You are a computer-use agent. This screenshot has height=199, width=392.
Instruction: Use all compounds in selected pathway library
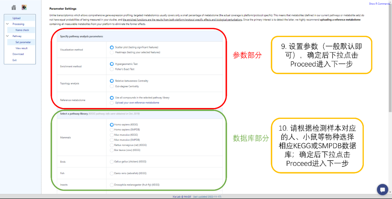coord(112,98)
